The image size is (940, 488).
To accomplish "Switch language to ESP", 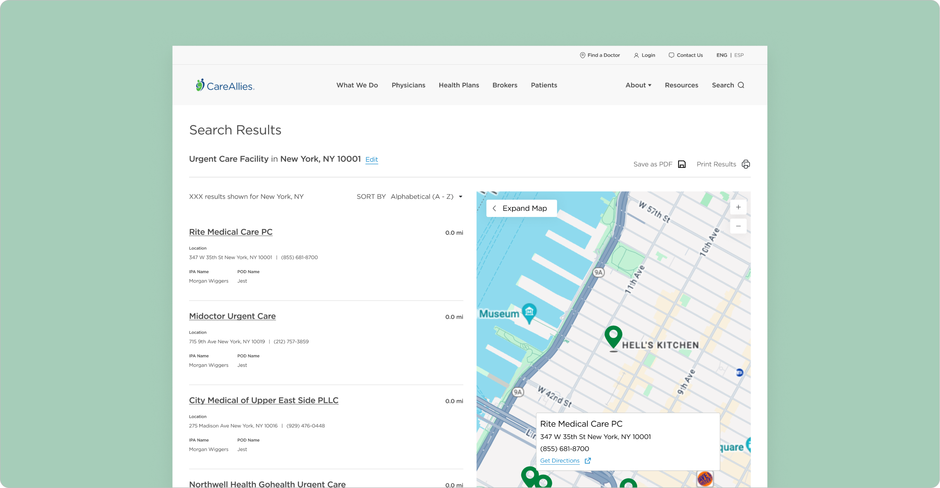I will [739, 55].
